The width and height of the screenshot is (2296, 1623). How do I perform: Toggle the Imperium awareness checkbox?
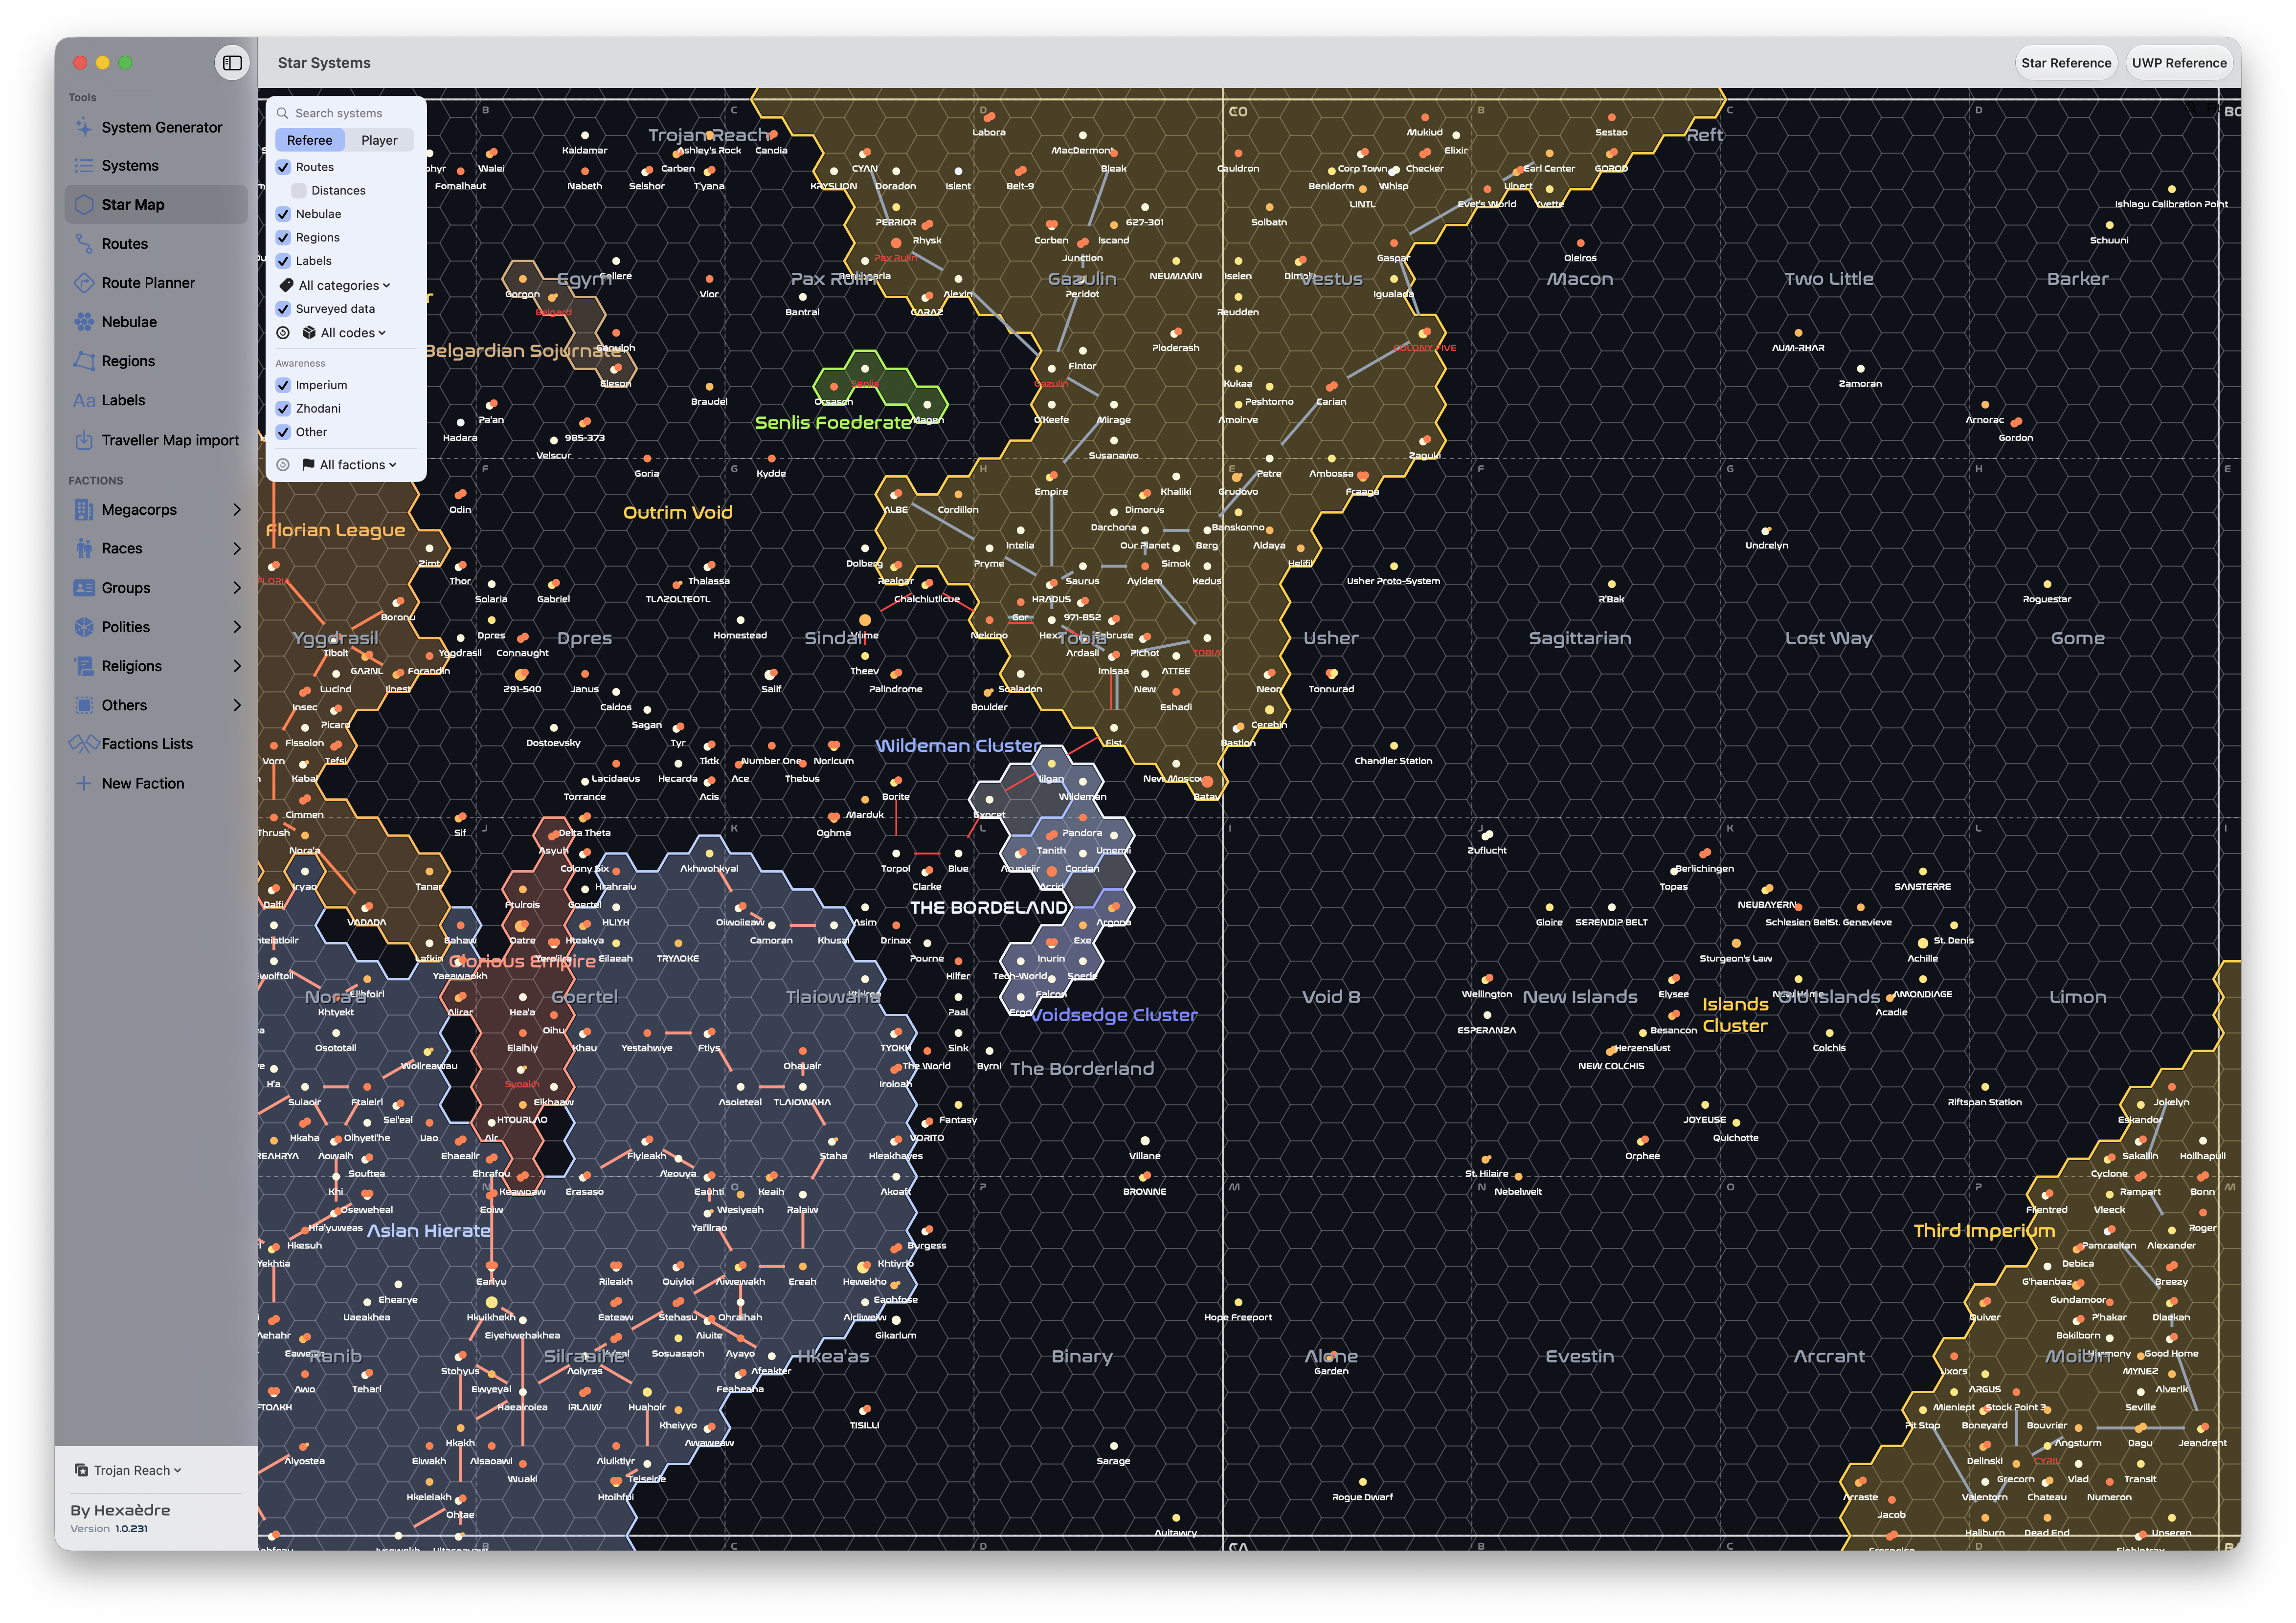[x=283, y=385]
